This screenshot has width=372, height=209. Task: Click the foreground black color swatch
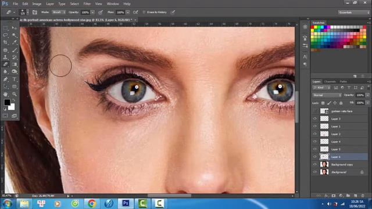[6, 102]
